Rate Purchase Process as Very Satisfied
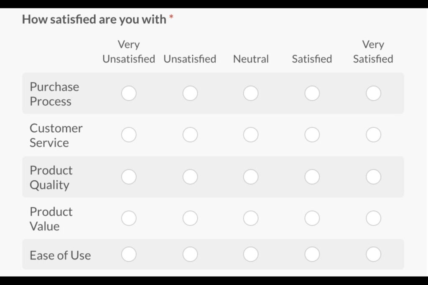The image size is (428, 285). click(x=373, y=93)
